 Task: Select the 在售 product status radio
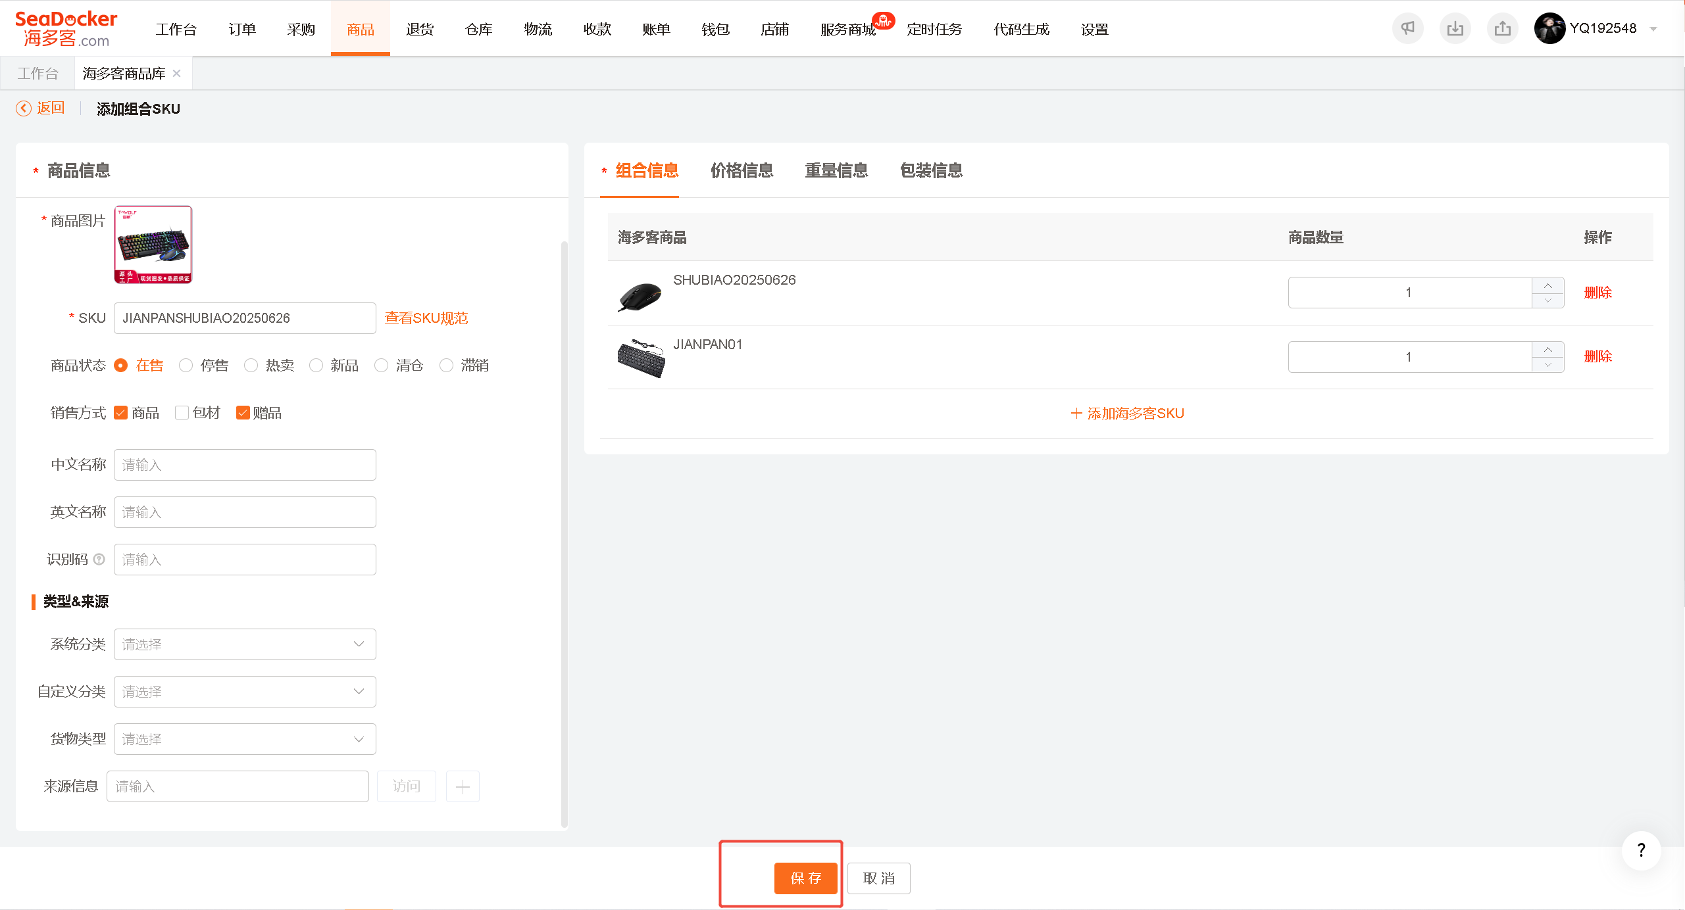point(120,366)
